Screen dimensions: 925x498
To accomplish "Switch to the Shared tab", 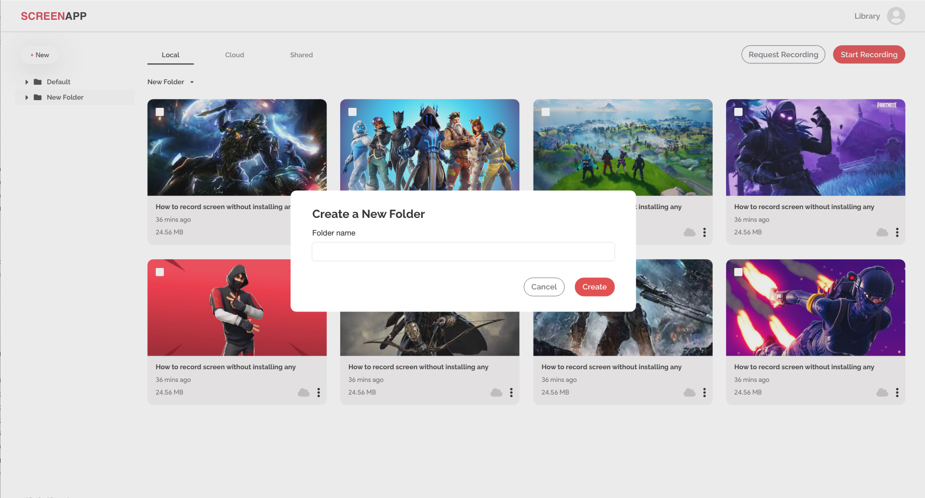I will pyautogui.click(x=301, y=55).
